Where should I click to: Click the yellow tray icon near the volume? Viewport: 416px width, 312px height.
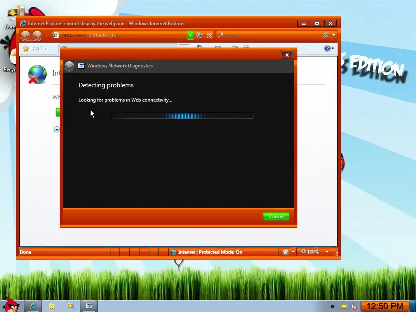[344, 306]
